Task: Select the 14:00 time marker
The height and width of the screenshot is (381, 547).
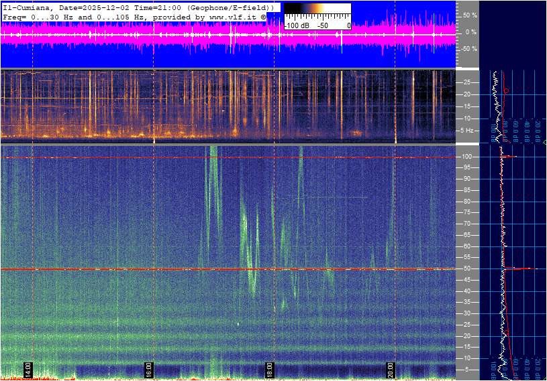Action: 28,370
